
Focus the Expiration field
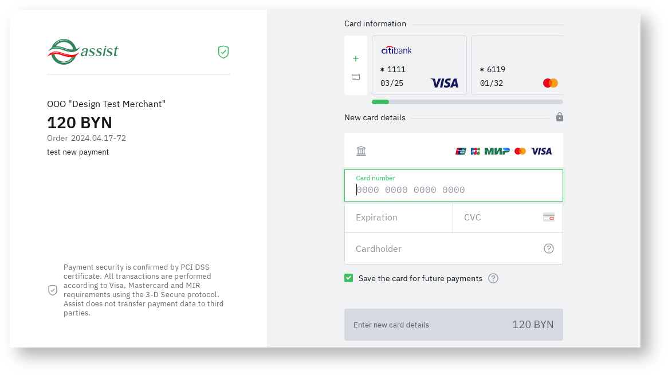pyautogui.click(x=399, y=218)
